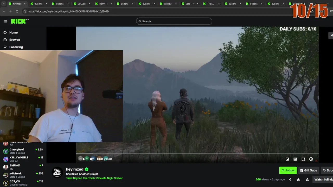Click the Gift Subs button

pyautogui.click(x=309, y=170)
